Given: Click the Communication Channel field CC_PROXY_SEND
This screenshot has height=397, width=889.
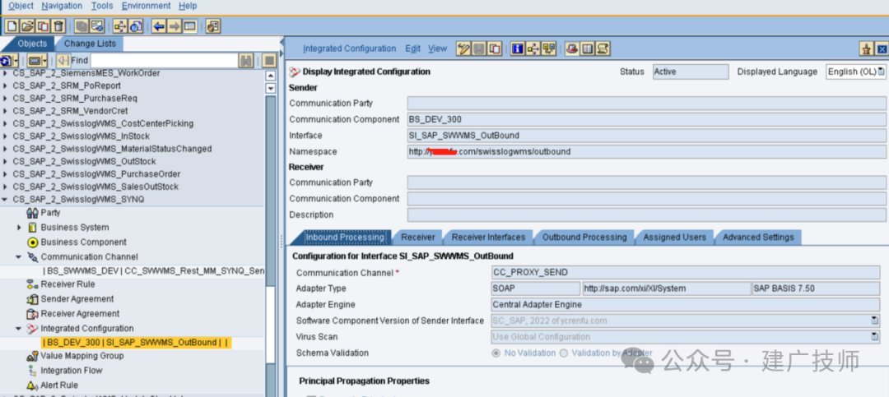Looking at the screenshot, I should coord(686,272).
